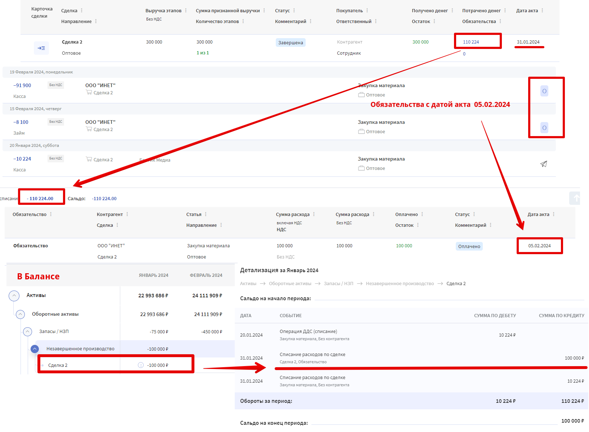The width and height of the screenshot is (589, 432).
Task: Click the cart icon on the −8 100 row
Action: 89,129
